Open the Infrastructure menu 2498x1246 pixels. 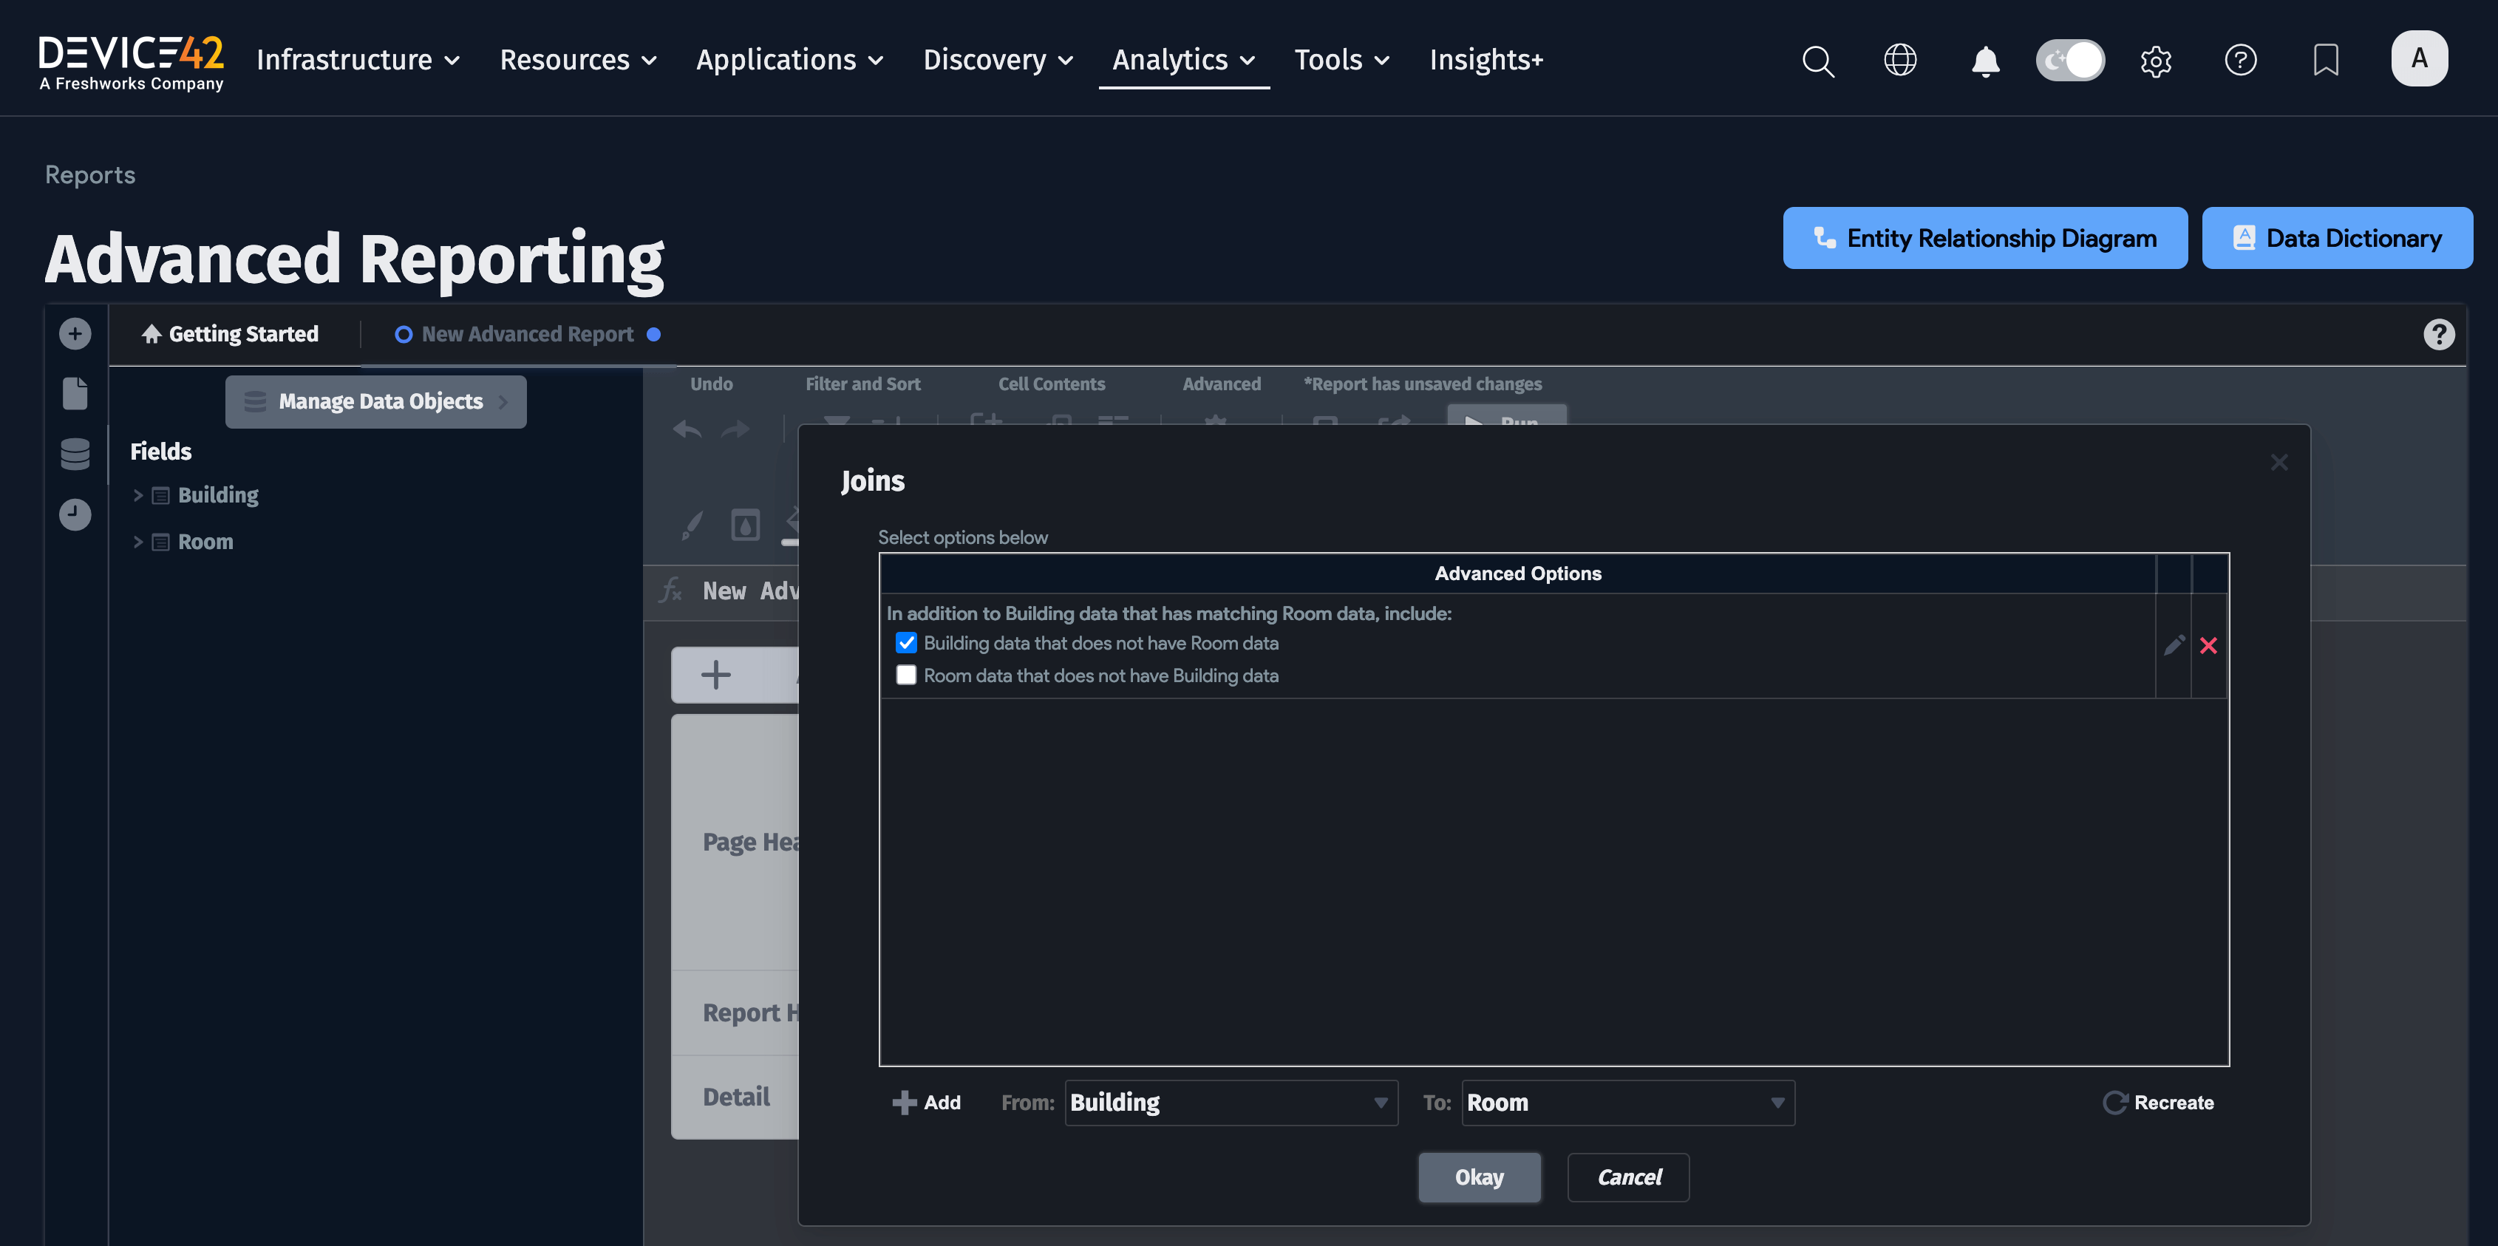[358, 60]
